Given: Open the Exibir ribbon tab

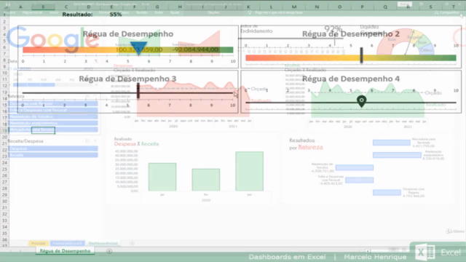Looking at the screenshot, I should click(x=159, y=12).
